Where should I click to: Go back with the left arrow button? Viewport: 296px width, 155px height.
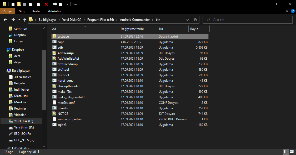5,20
